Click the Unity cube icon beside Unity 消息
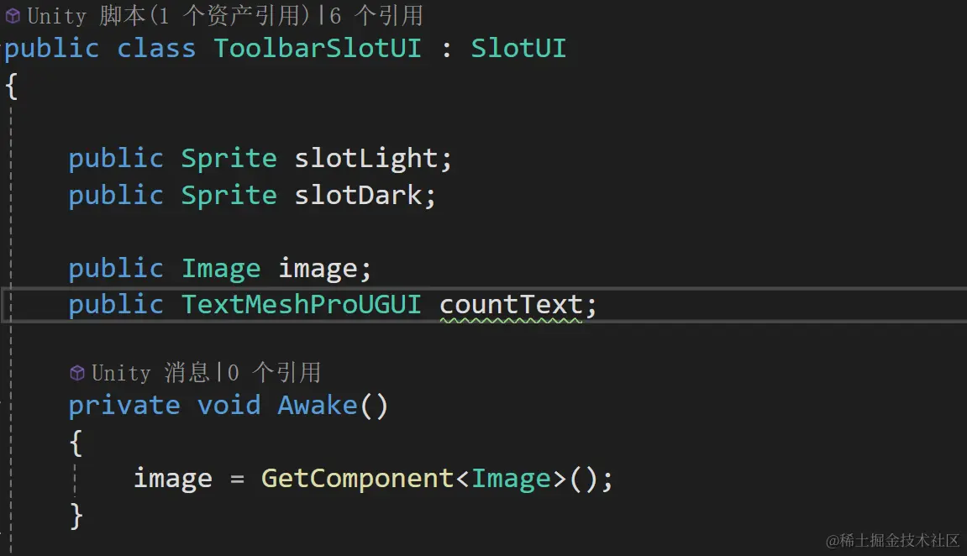 pyautogui.click(x=76, y=372)
